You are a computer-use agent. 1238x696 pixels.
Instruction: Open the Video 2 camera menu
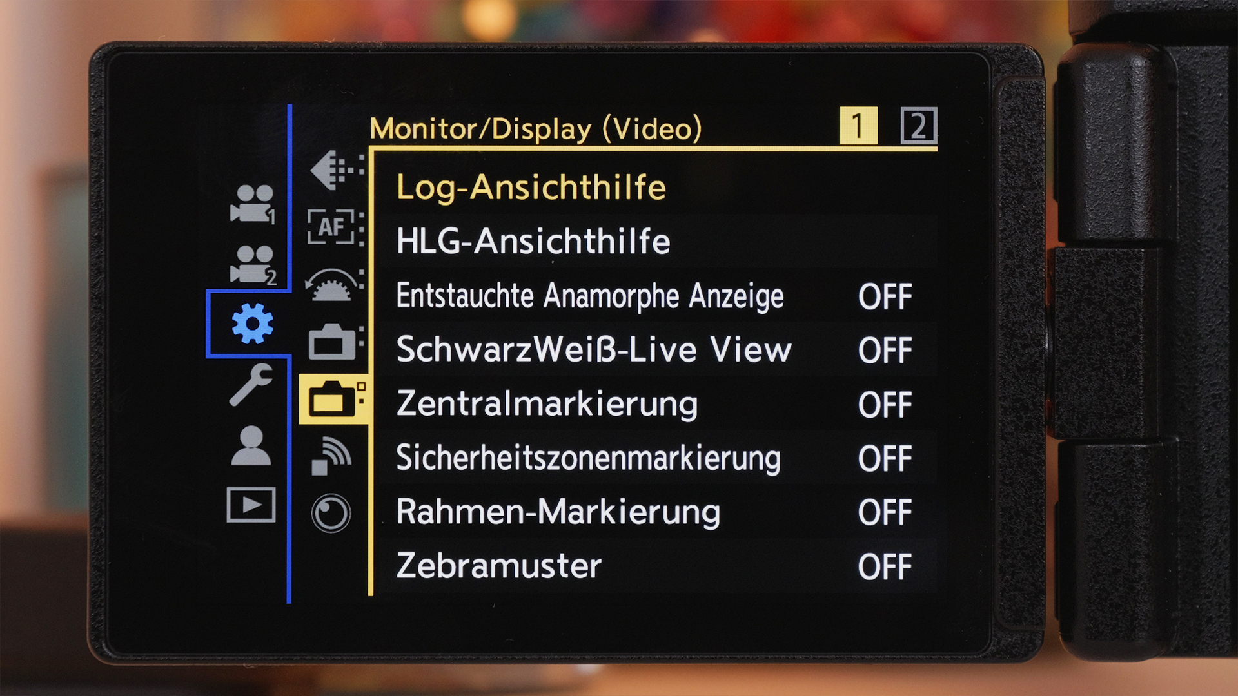(253, 264)
